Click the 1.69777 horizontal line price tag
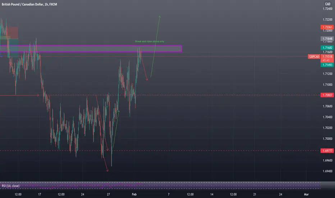335x198 pixels. tap(327, 151)
